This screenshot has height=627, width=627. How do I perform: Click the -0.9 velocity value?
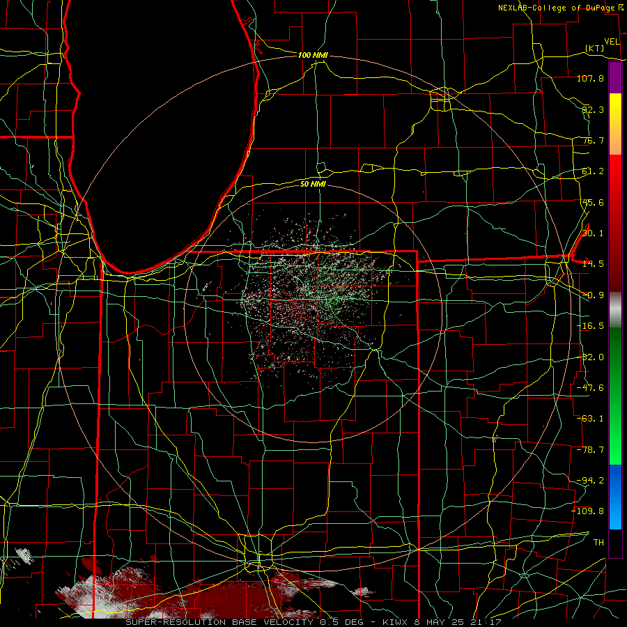pos(593,295)
